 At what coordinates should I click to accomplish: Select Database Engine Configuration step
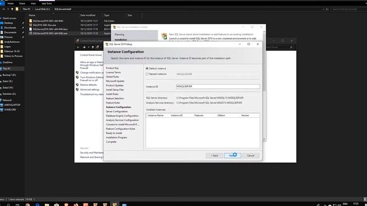[122, 116]
